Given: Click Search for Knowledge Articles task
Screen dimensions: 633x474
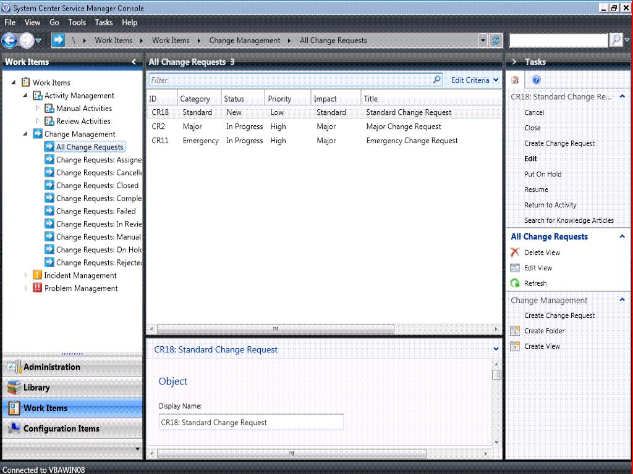Looking at the screenshot, I should tap(569, 220).
